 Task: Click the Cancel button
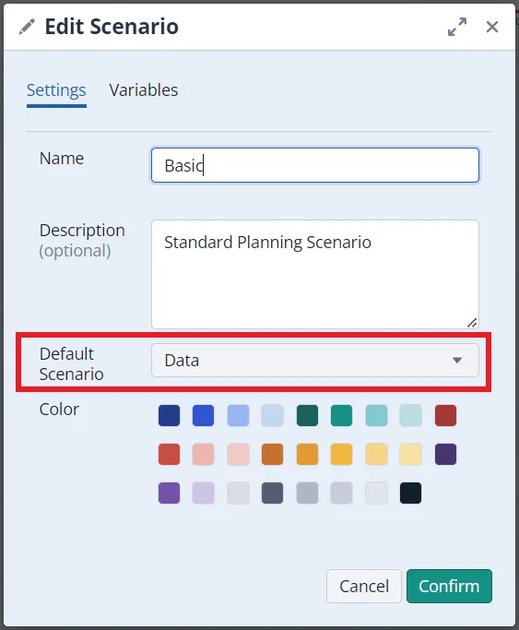tap(363, 586)
